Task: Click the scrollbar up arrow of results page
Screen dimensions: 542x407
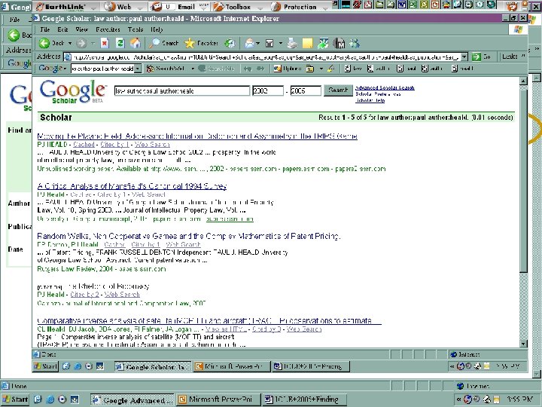Action: pos(523,81)
